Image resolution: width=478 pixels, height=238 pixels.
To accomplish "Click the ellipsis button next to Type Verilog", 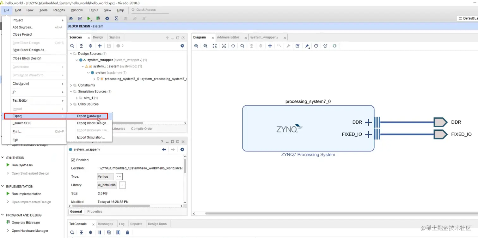I will point(119,176).
